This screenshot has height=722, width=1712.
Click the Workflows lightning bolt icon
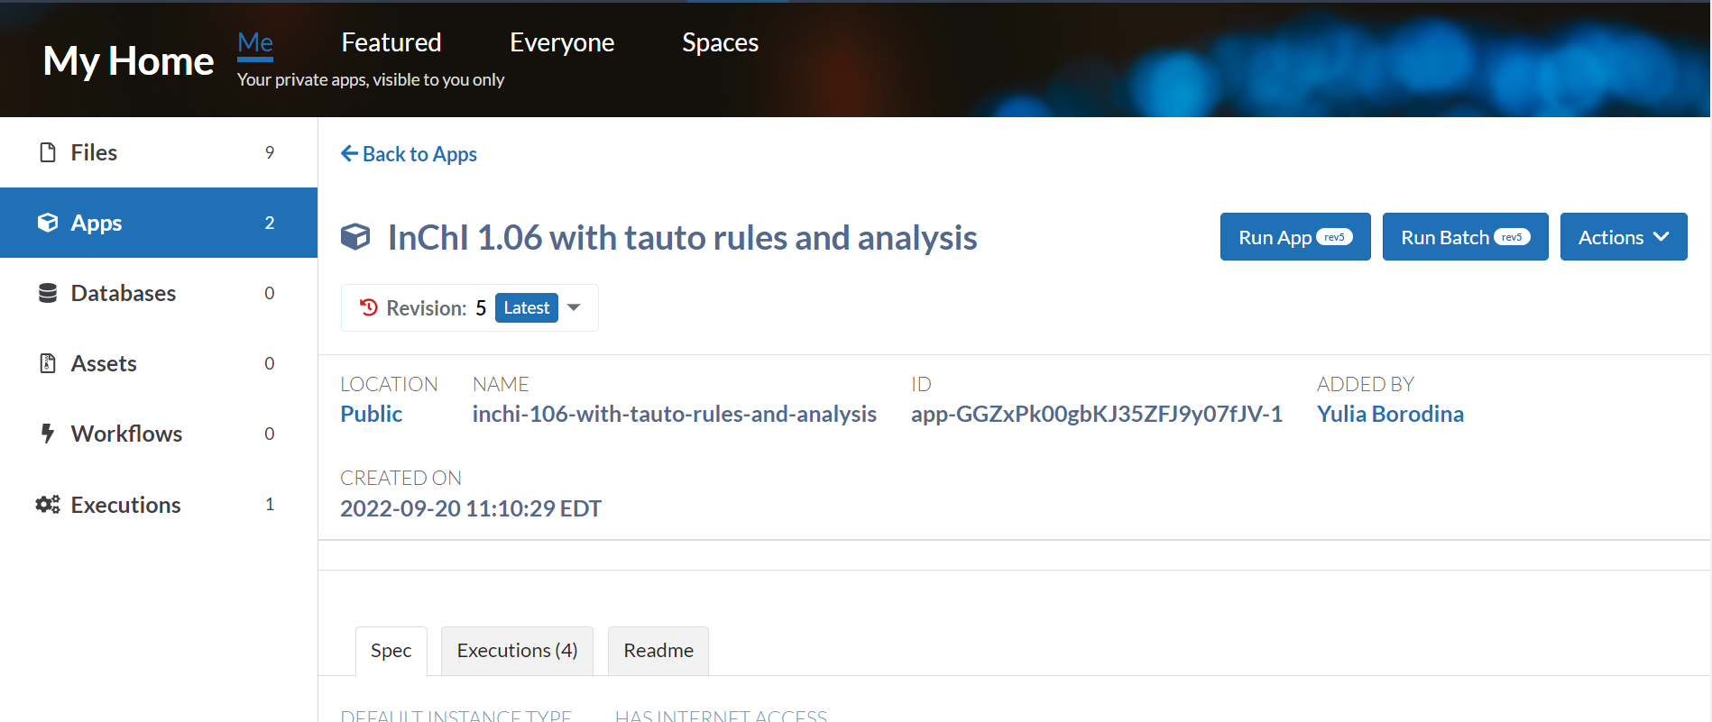48,434
